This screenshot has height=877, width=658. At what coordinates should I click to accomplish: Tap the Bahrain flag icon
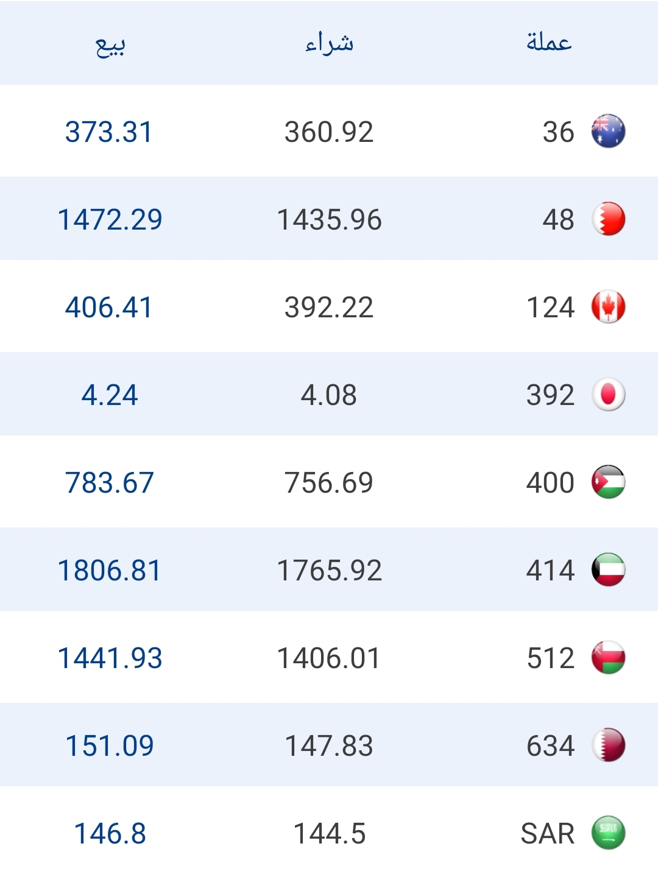(608, 219)
